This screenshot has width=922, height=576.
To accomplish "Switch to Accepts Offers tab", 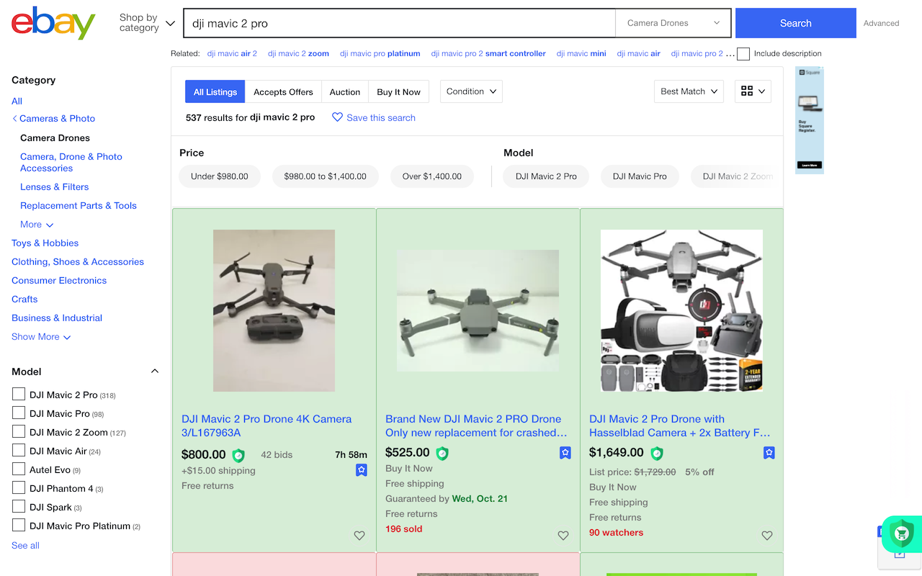I will click(x=283, y=92).
